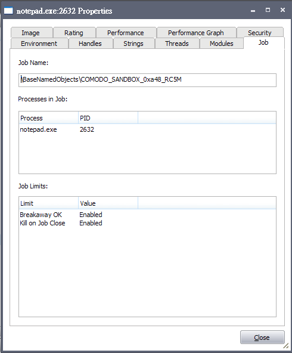The height and width of the screenshot is (353, 292).
Task: Click the Close button
Action: coord(262,337)
